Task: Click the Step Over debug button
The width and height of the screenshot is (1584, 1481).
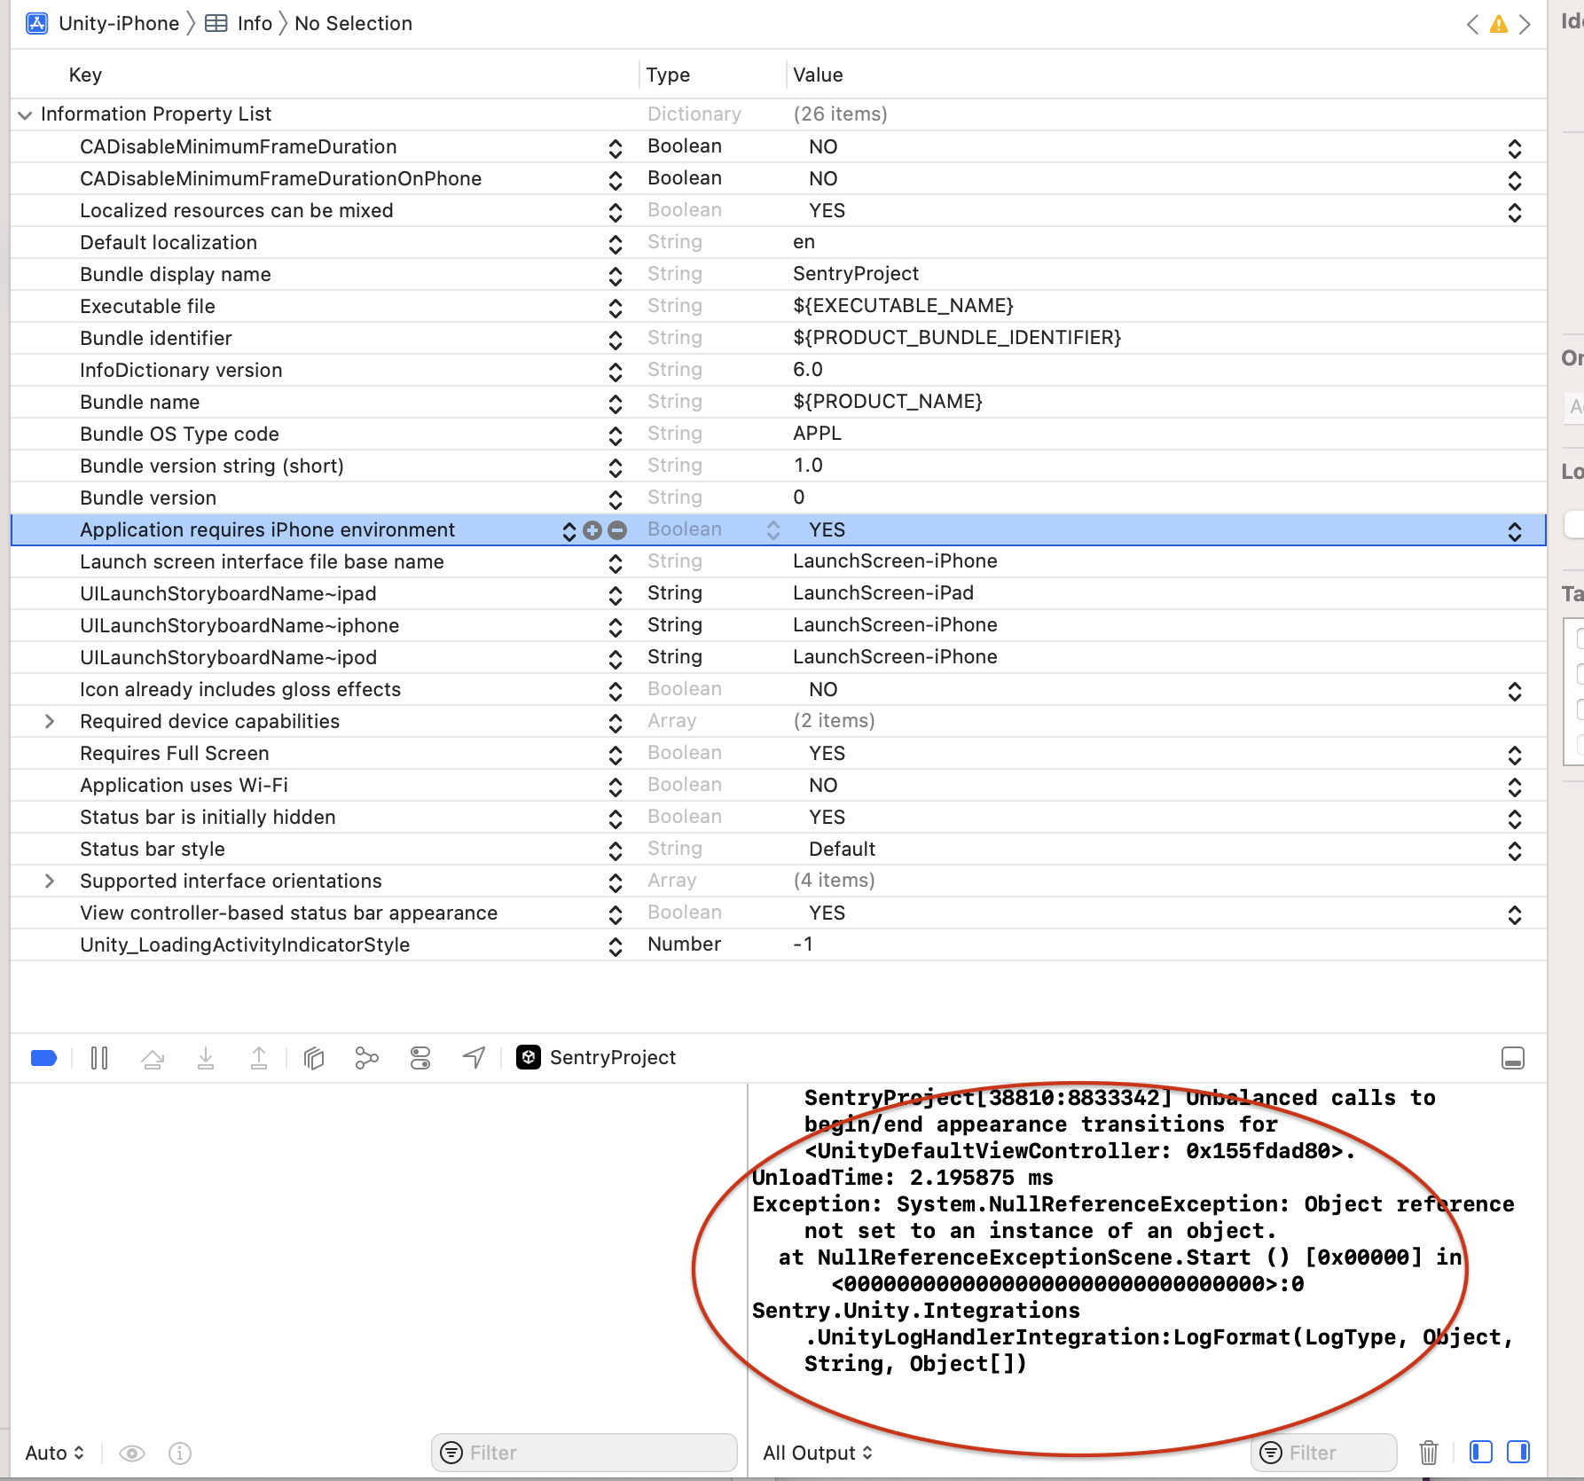Action: pyautogui.click(x=153, y=1058)
